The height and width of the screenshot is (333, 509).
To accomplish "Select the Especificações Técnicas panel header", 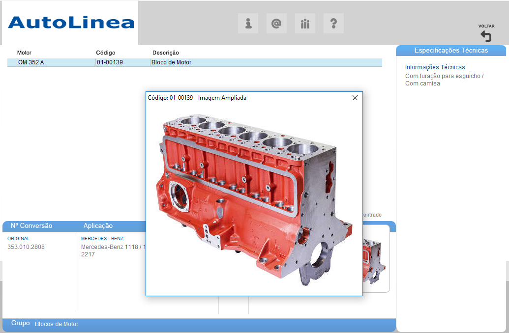I will (451, 50).
